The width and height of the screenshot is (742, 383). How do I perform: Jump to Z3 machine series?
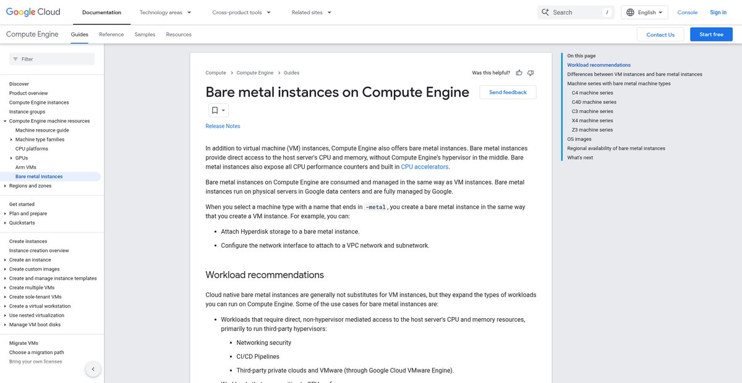592,130
